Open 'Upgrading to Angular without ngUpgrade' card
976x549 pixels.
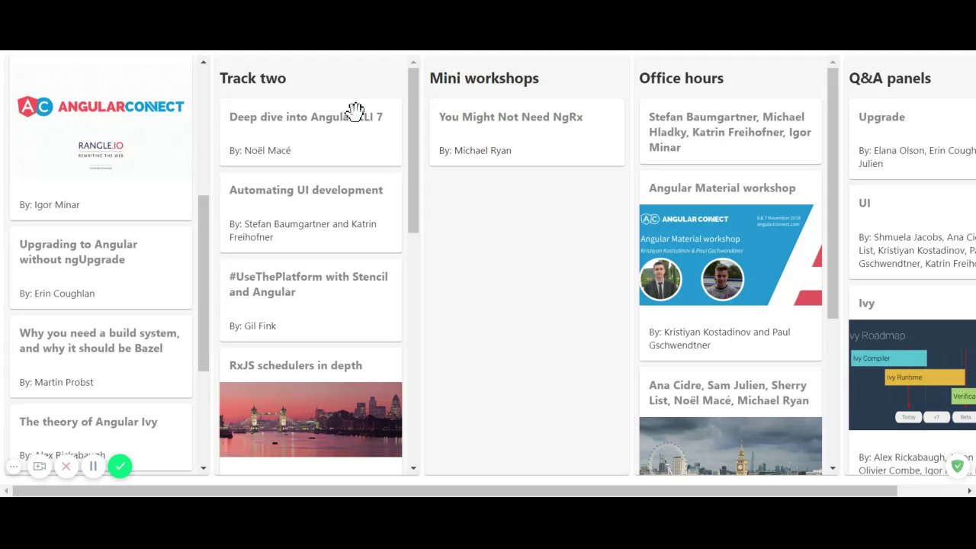(x=101, y=267)
